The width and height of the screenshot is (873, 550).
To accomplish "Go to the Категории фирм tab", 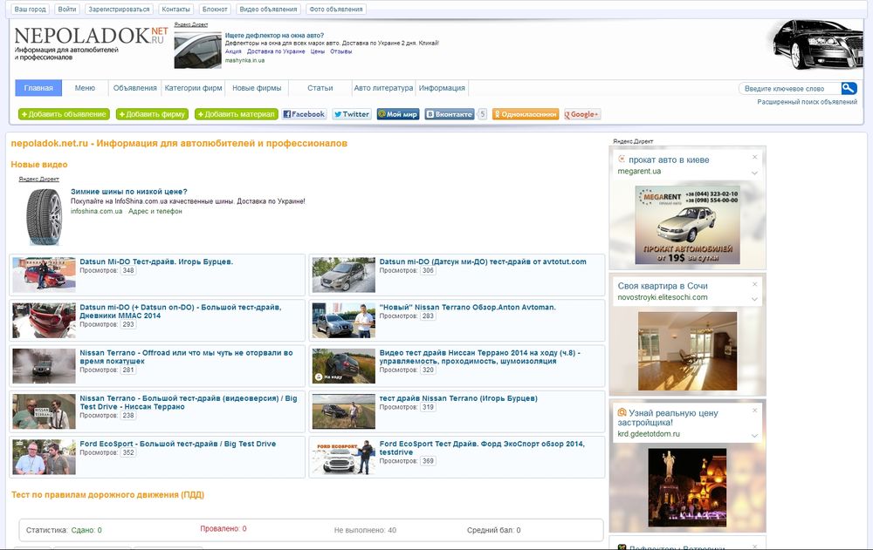I will point(193,88).
